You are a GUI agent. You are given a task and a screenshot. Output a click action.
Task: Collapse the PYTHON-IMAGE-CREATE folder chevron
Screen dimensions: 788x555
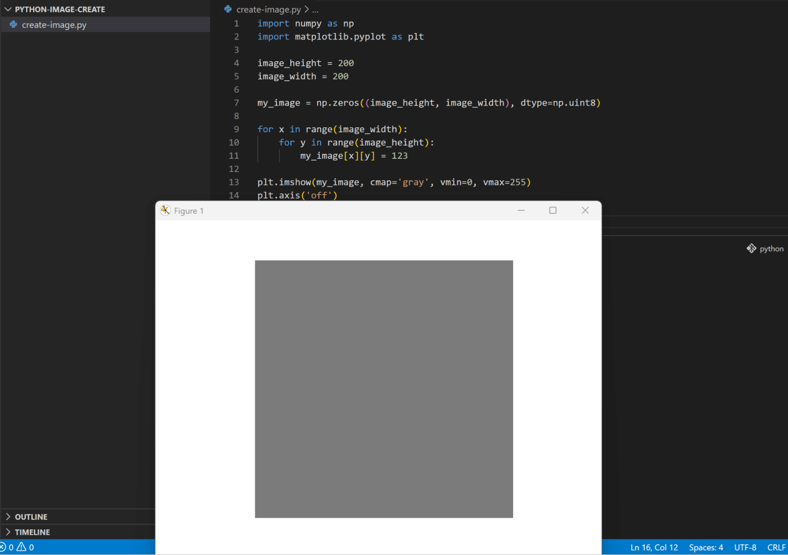point(8,9)
